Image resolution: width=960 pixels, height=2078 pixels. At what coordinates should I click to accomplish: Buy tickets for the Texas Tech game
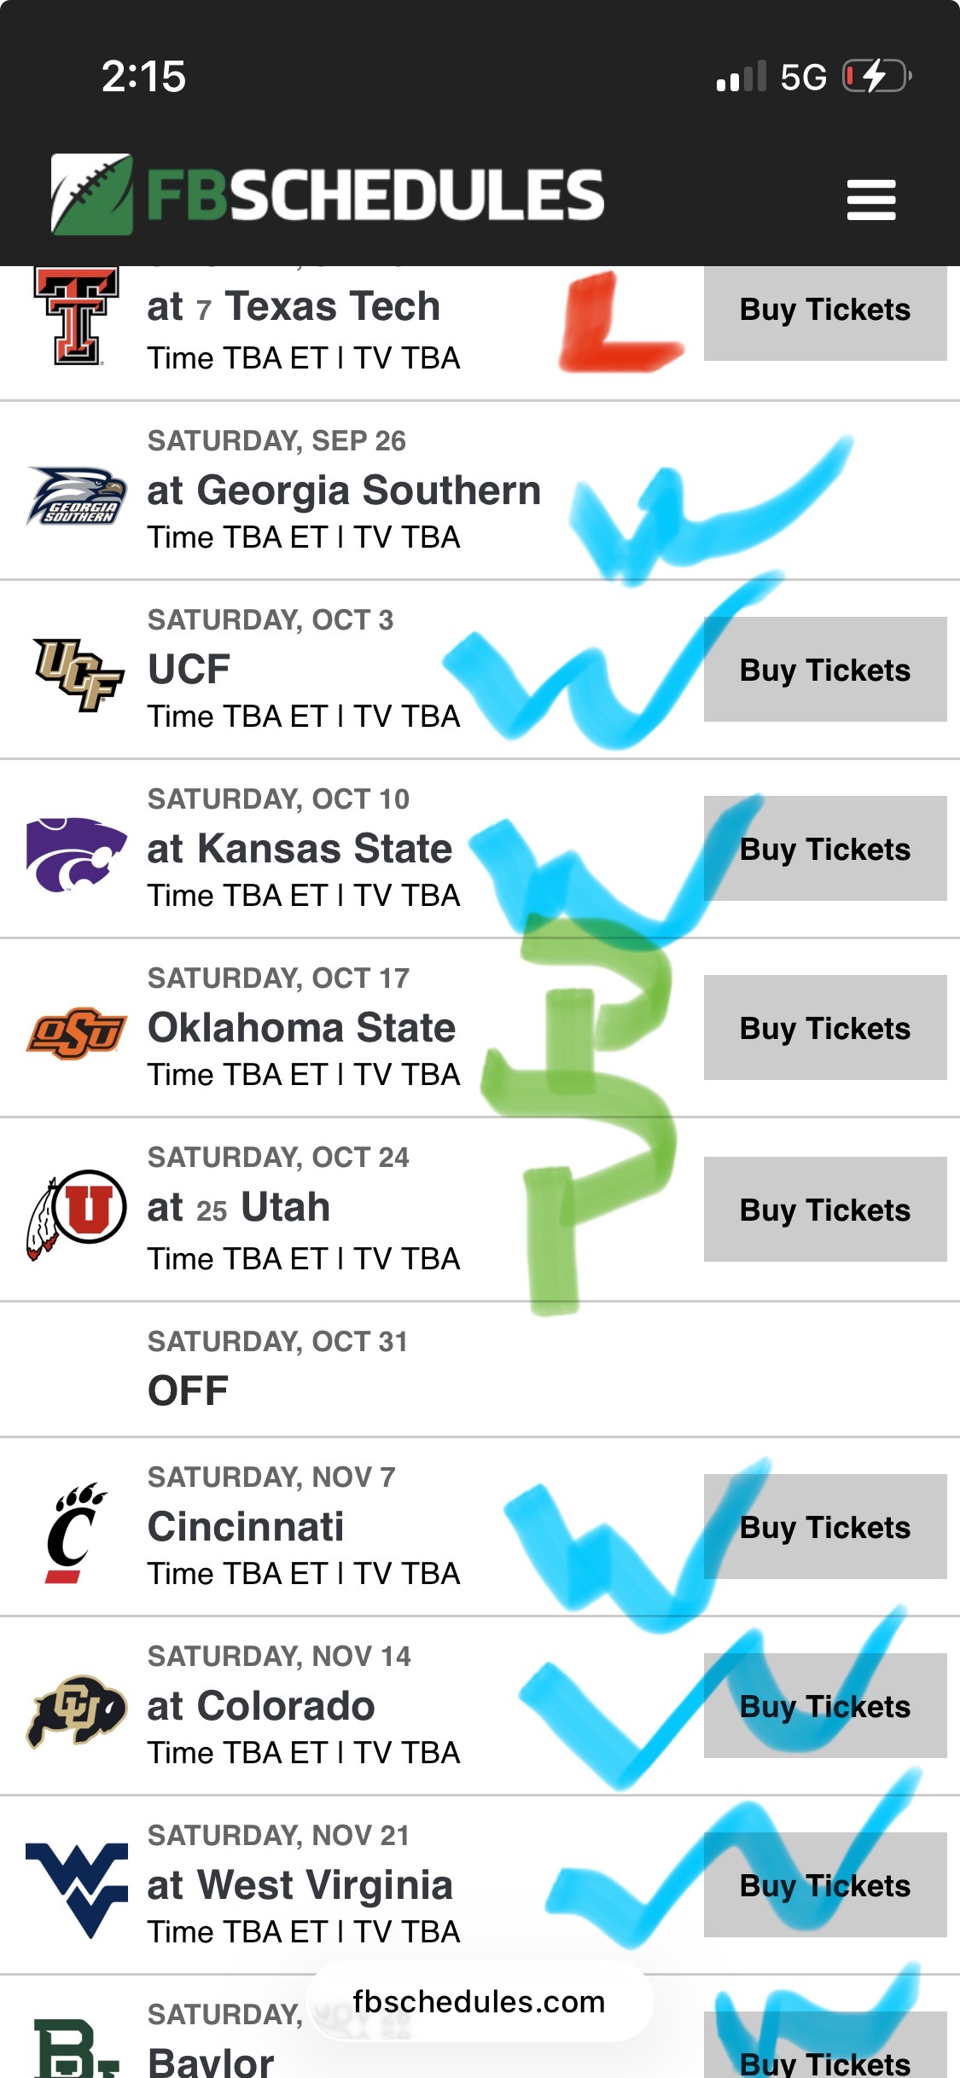(824, 310)
